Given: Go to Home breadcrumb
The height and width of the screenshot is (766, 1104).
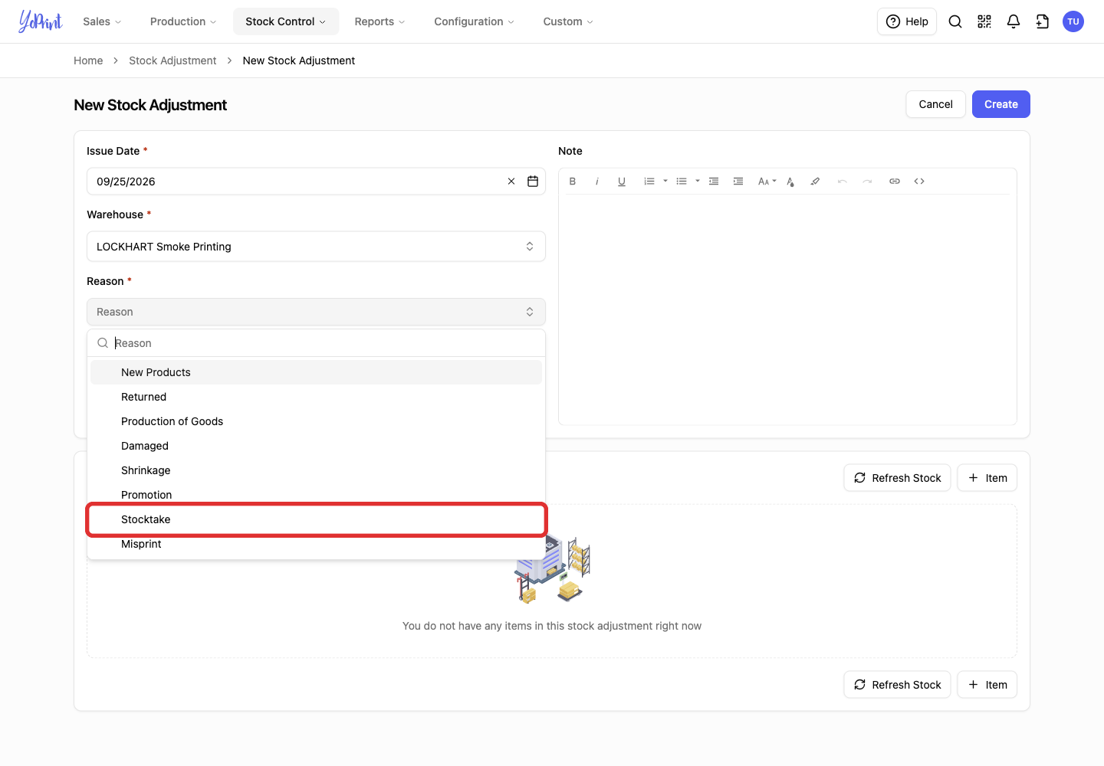Looking at the screenshot, I should [88, 61].
